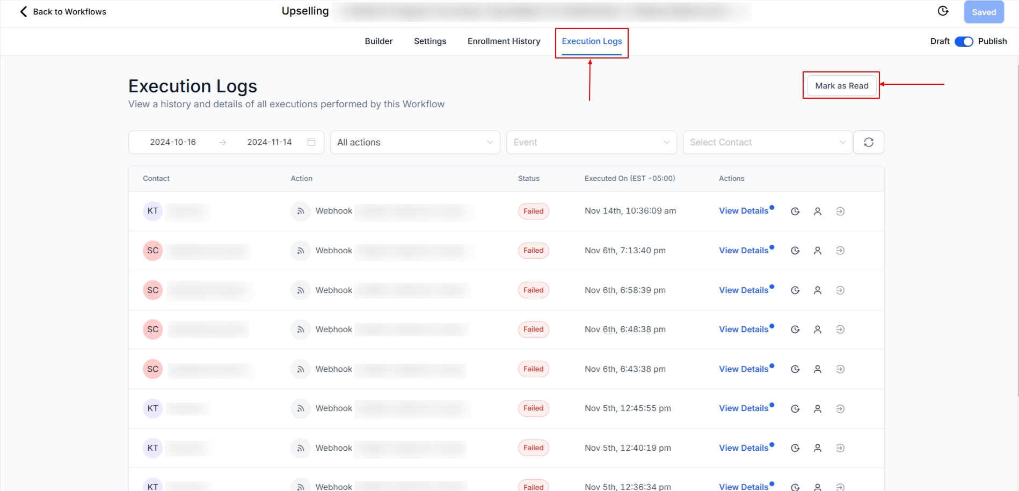Click the start date 2024-10-16 field
Viewport: 1019px width, 491px height.
pos(173,142)
